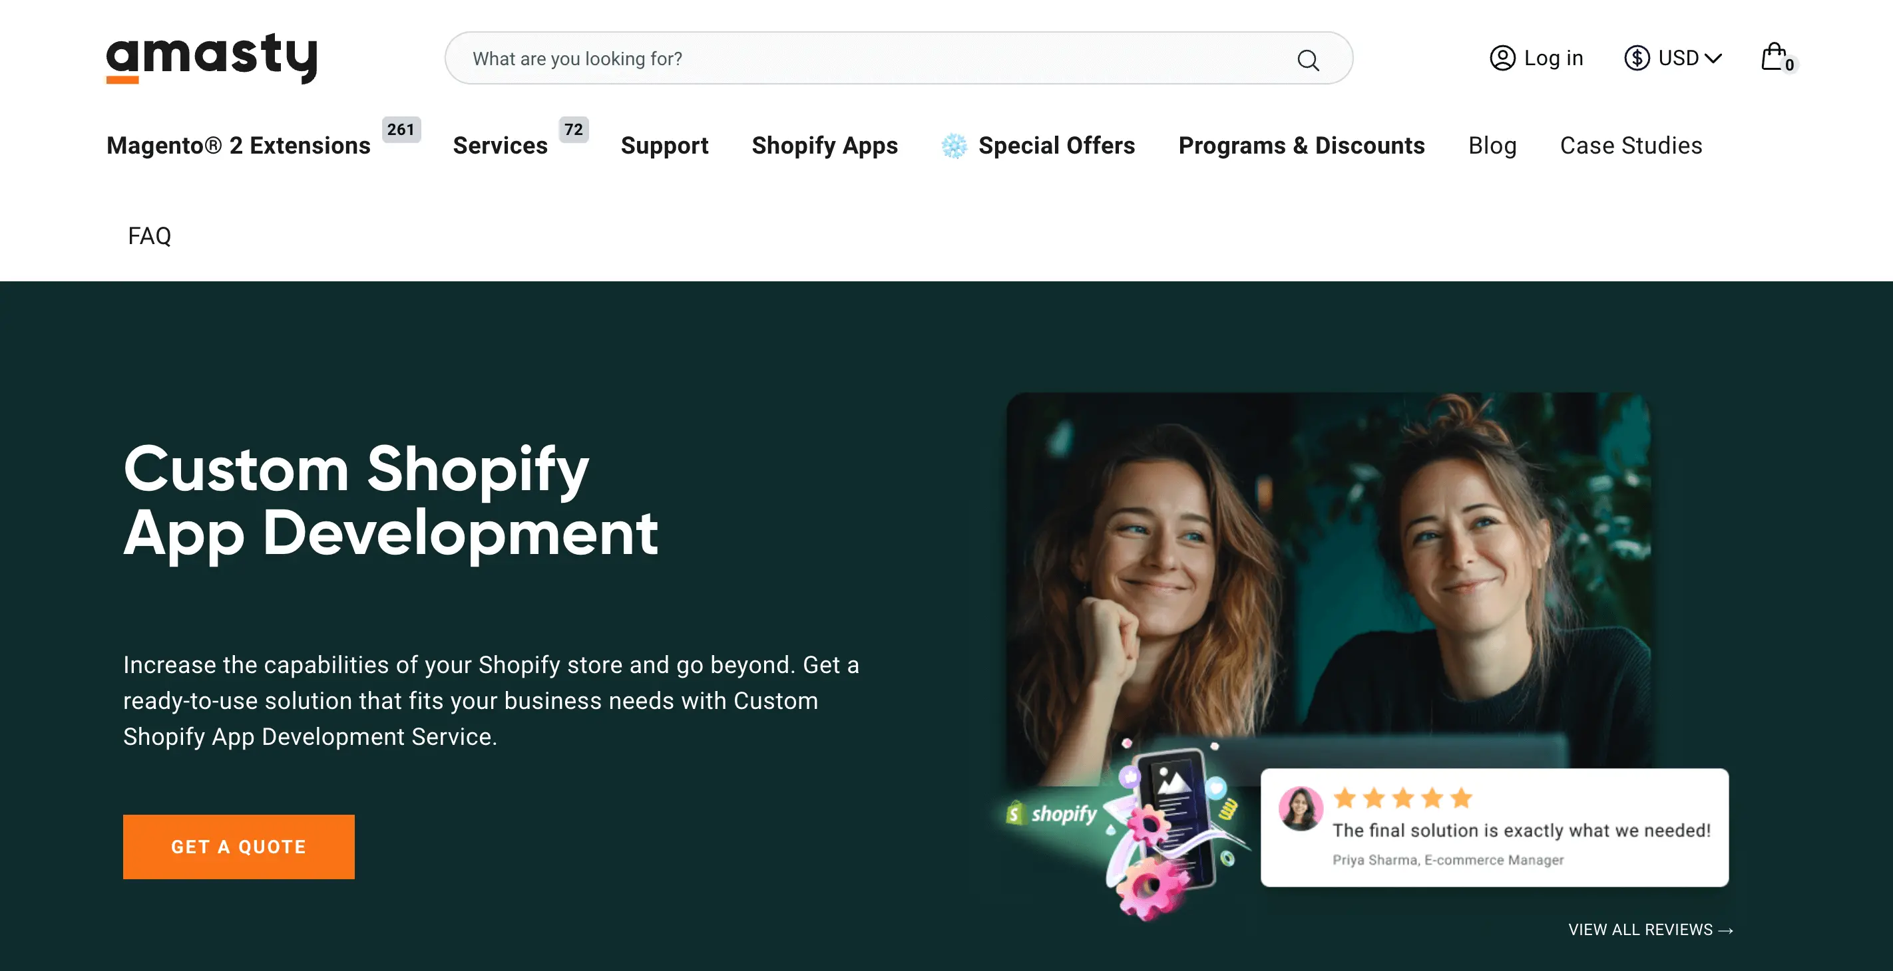1893x971 pixels.
Task: Focus the 'What are you looking for?' search field
Action: [875, 59]
